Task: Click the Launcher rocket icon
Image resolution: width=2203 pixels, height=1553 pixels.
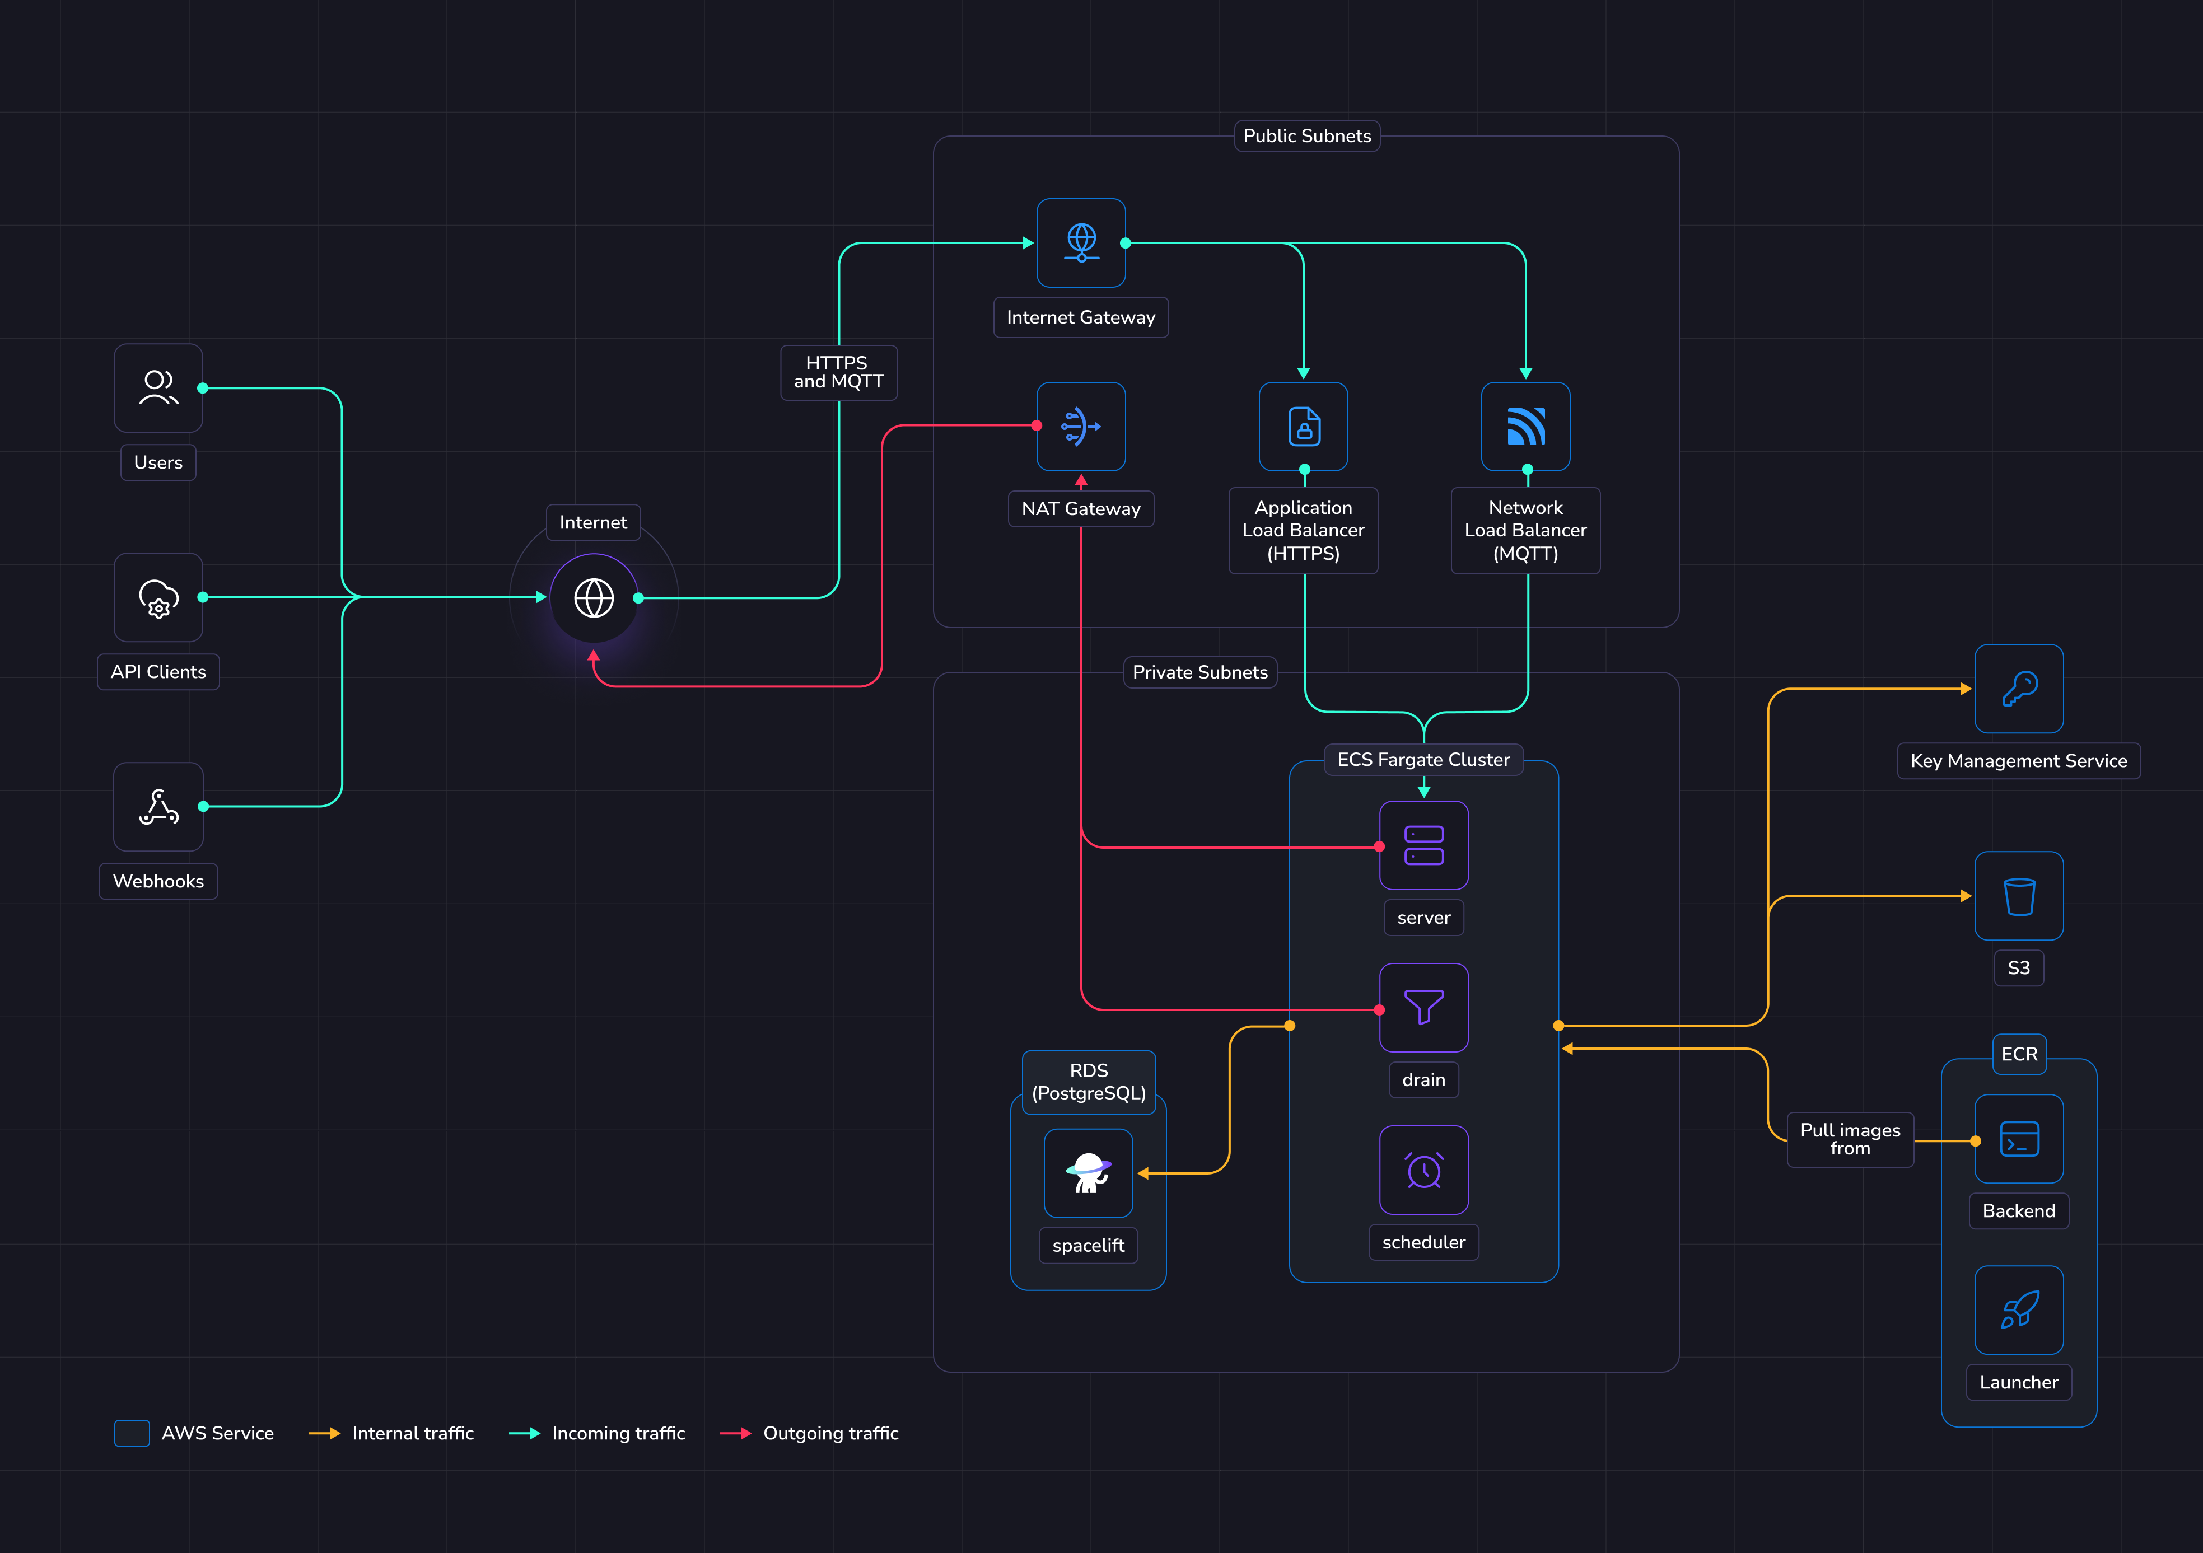Action: point(2019,1311)
